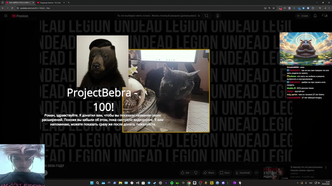Open more video actions ellipsis
Image resolution: width=332 pixels, height=186 pixels.
pyautogui.click(x=257, y=173)
